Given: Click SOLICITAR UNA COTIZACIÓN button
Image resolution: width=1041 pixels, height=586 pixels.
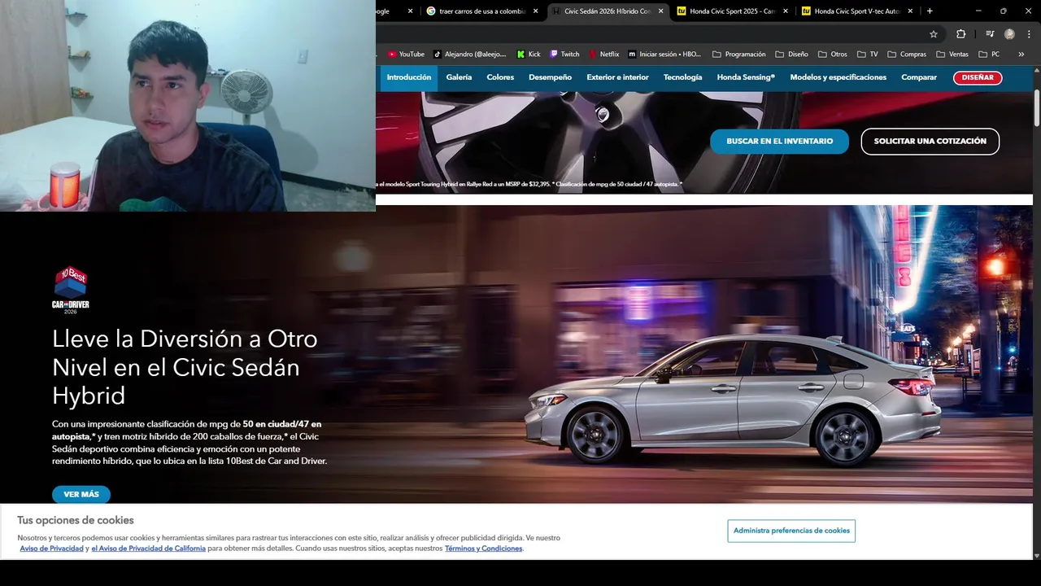Looking at the screenshot, I should coord(930,142).
